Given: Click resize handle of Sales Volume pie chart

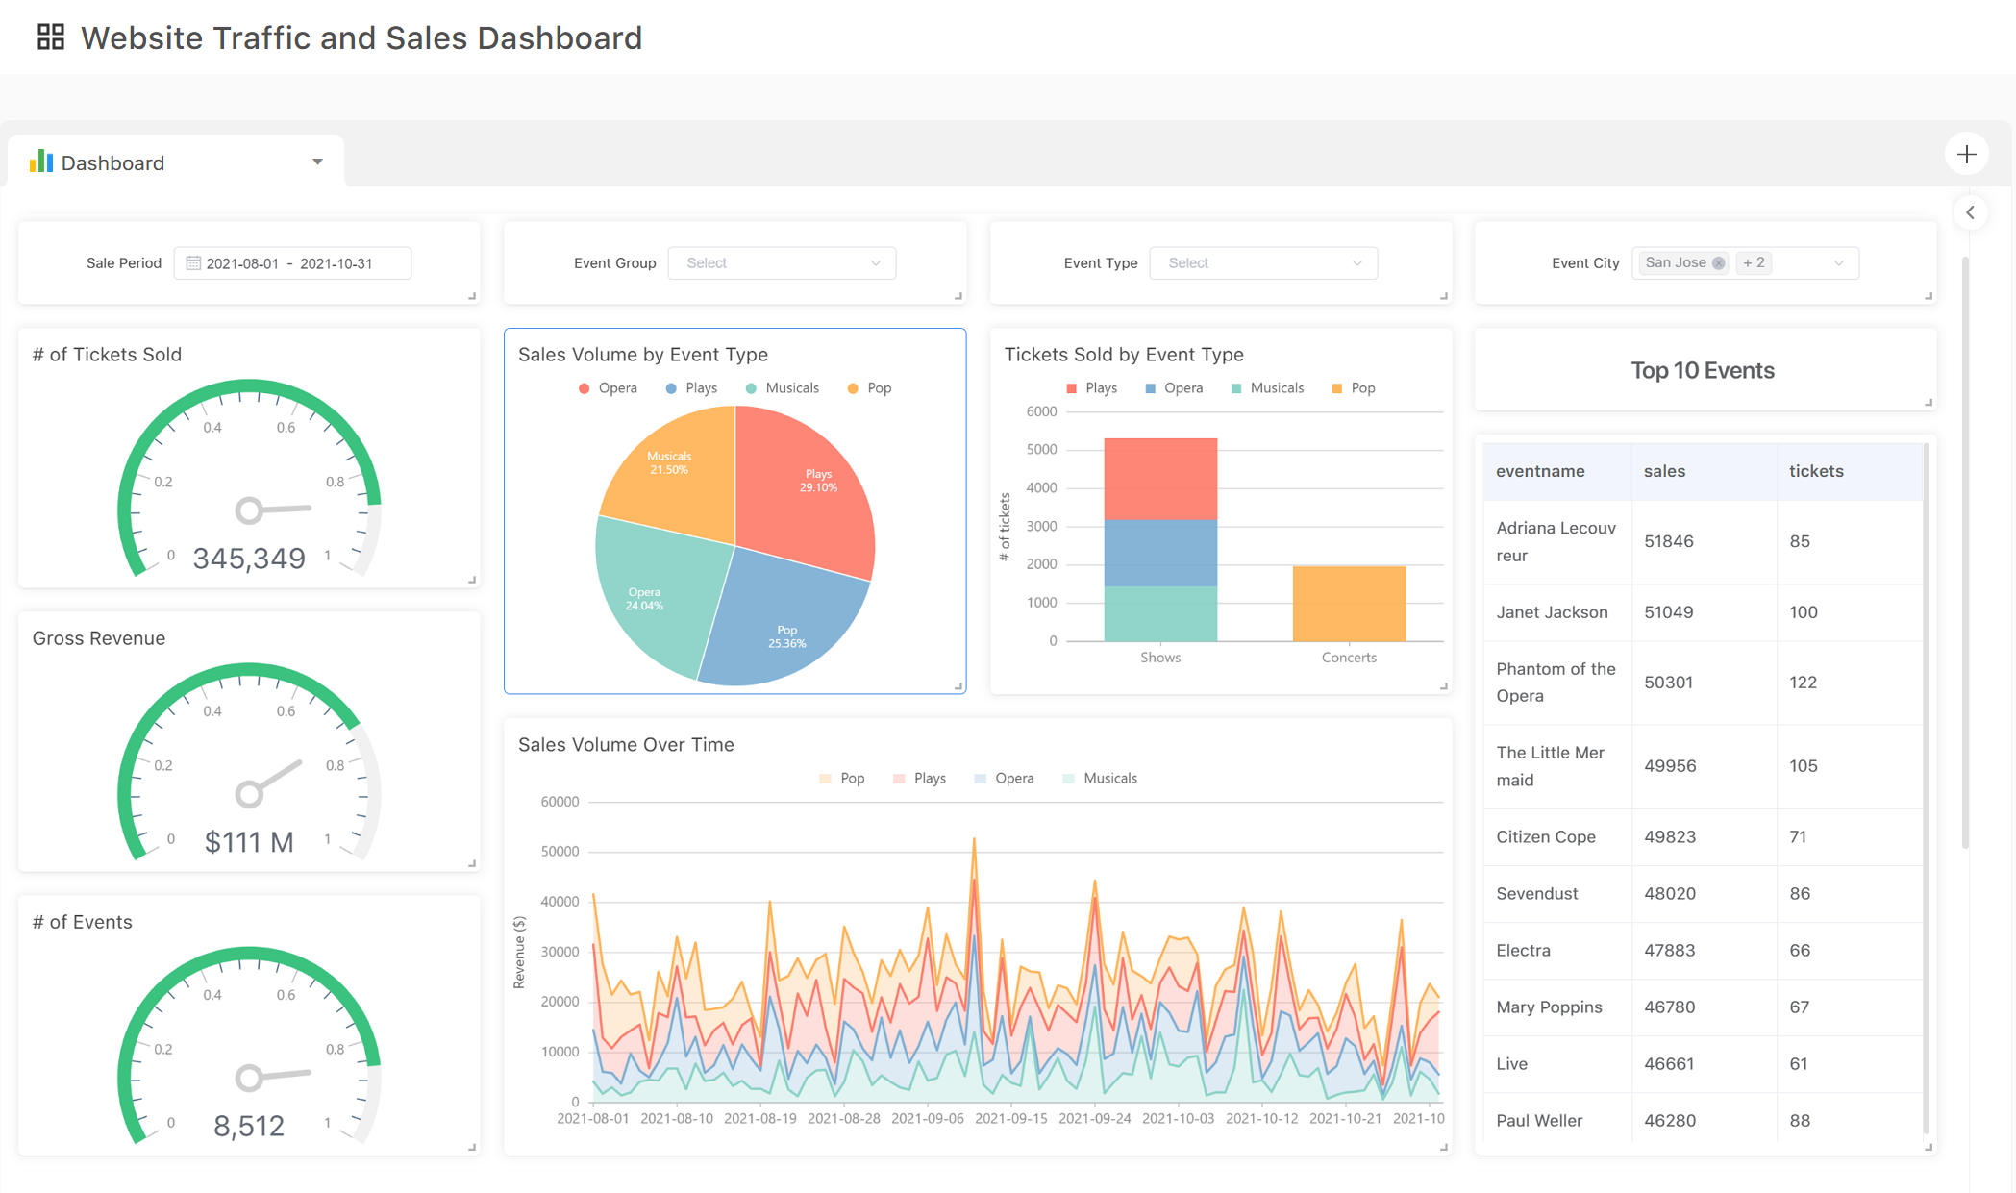Looking at the screenshot, I should pyautogui.click(x=958, y=685).
